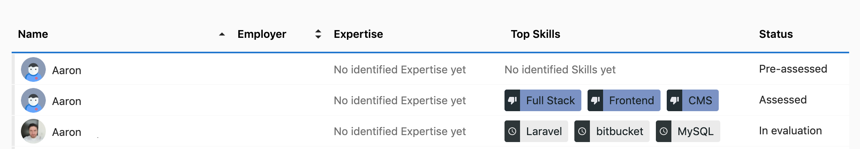The width and height of the screenshot is (860, 149).
Task: Click the Employer column header
Action: click(262, 34)
